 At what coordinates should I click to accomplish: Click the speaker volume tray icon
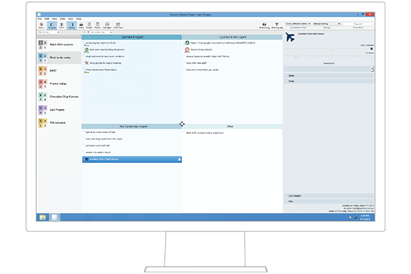pos(350,217)
